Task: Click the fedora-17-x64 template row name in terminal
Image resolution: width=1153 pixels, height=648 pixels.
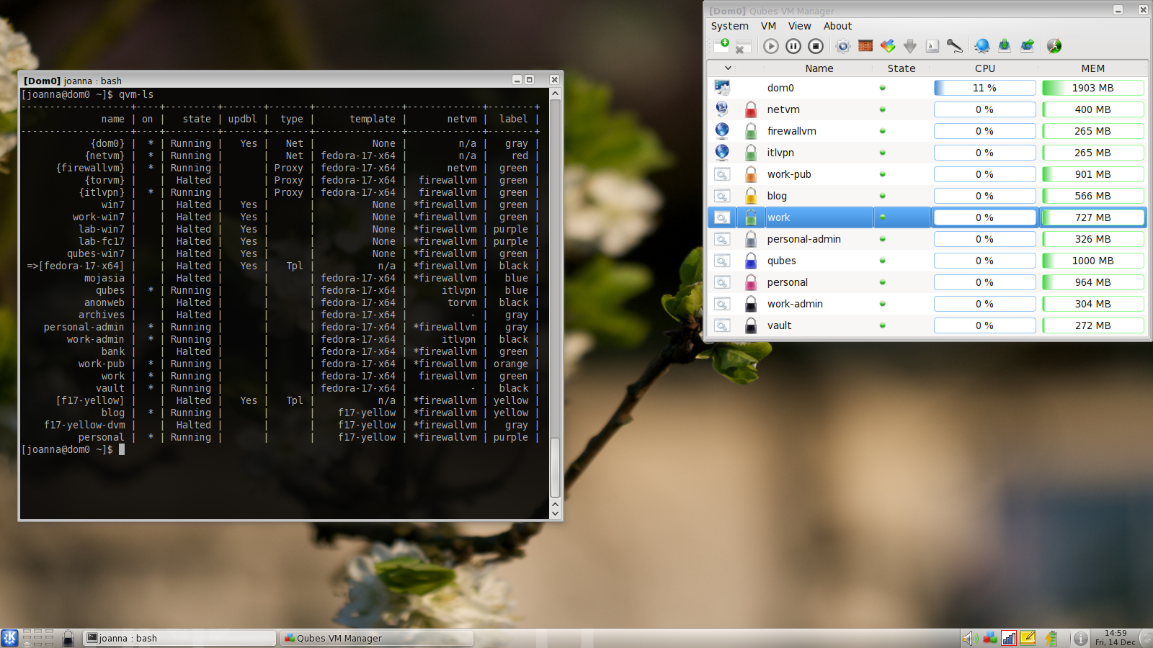Action: 75,266
